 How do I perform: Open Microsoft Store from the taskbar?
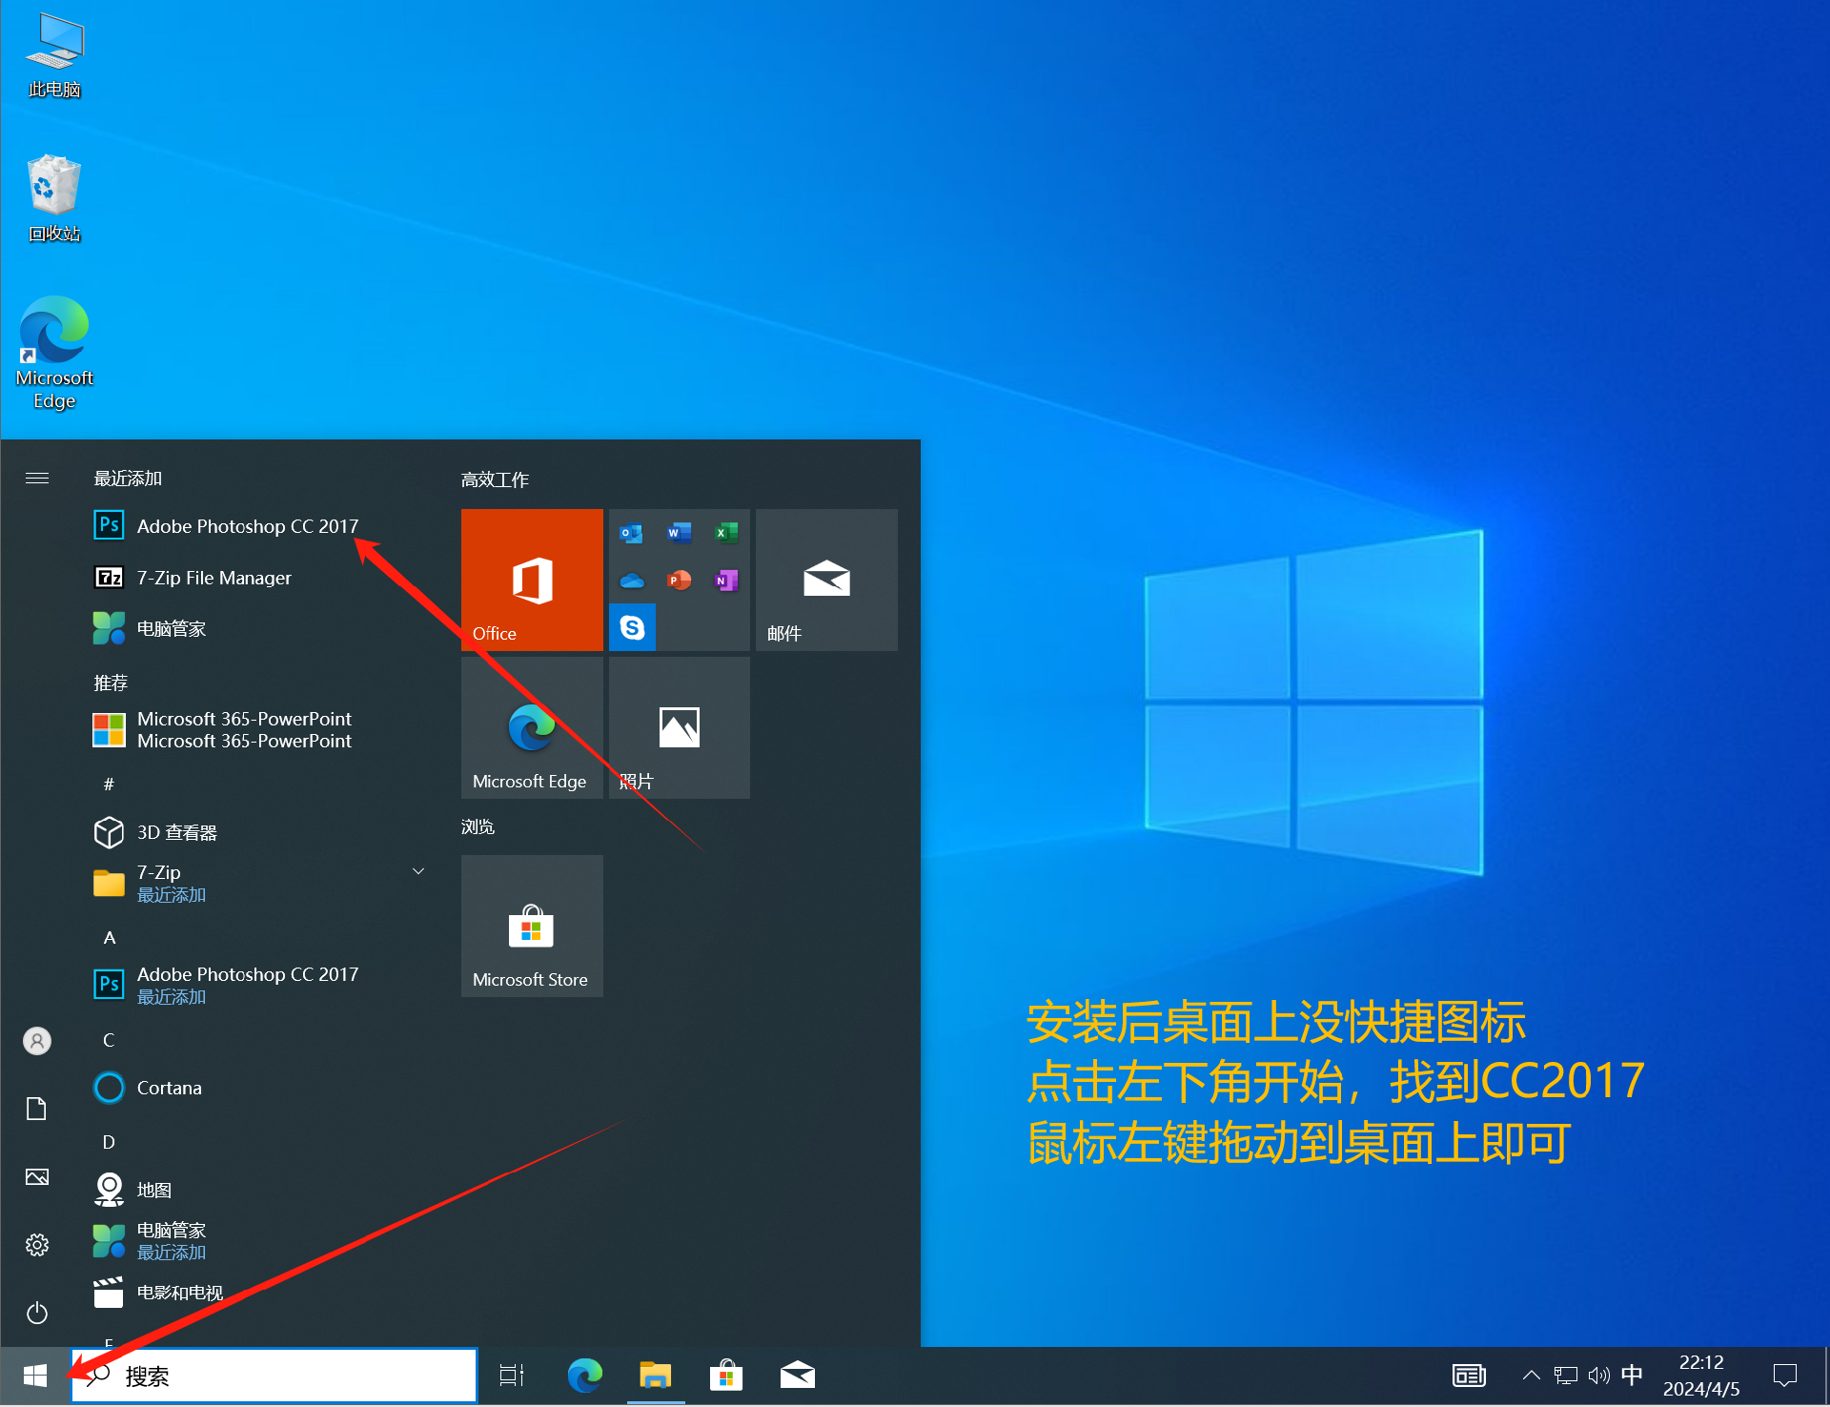[726, 1376]
